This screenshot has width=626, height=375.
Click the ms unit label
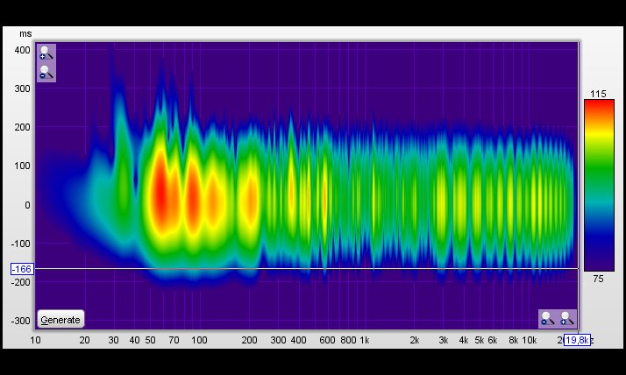point(25,34)
